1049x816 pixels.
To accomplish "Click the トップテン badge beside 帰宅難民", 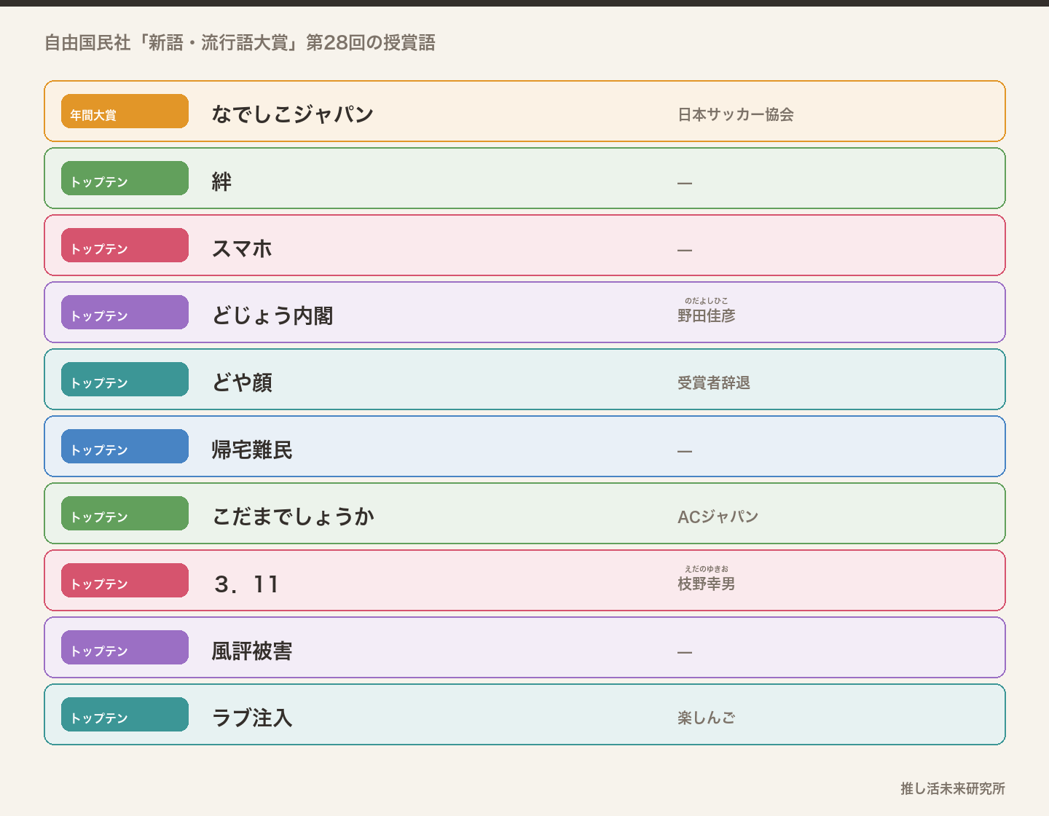I will pyautogui.click(x=125, y=446).
